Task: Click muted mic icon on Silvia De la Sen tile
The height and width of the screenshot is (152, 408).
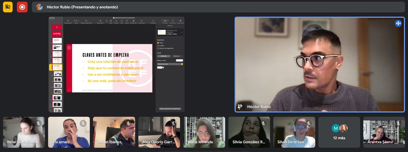Action: [309, 123]
